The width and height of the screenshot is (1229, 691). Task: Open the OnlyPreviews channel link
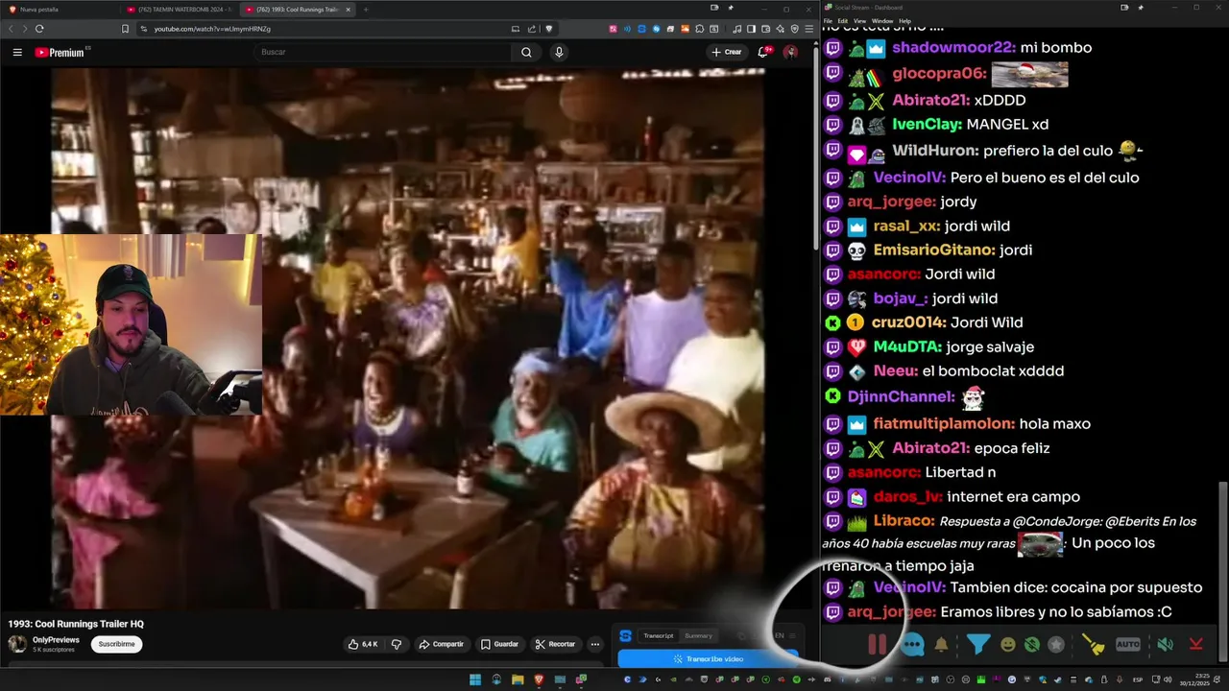click(x=56, y=639)
